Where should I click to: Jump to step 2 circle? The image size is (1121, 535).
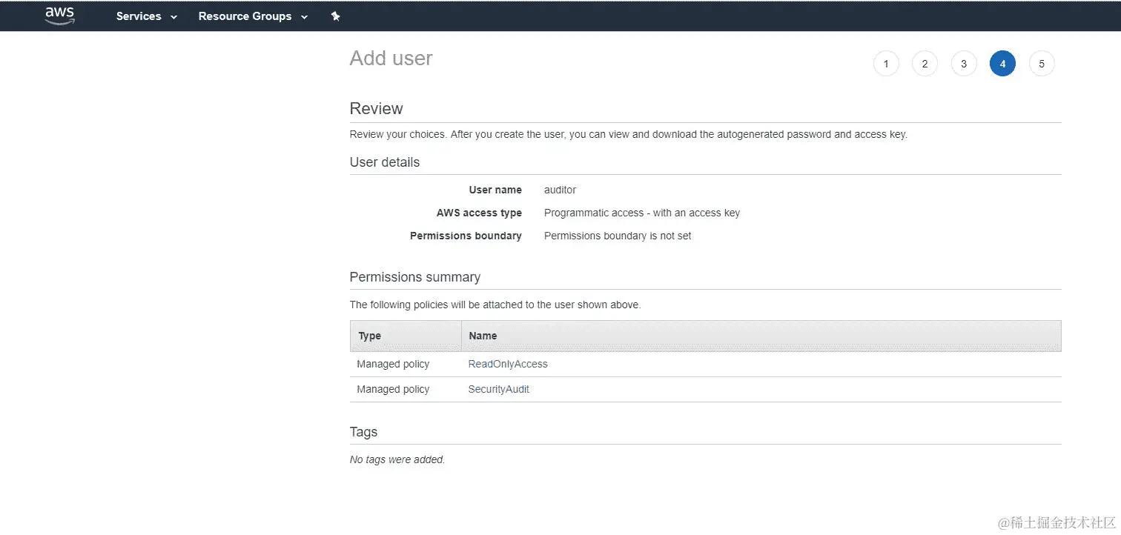pos(925,64)
